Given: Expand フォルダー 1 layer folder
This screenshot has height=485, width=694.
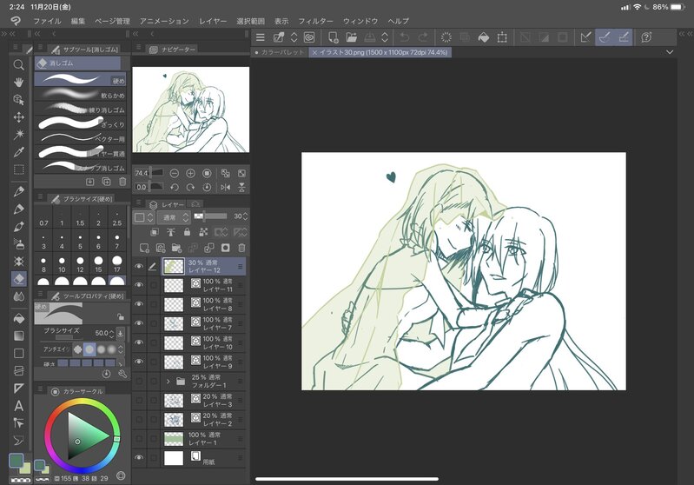Looking at the screenshot, I should pyautogui.click(x=168, y=381).
